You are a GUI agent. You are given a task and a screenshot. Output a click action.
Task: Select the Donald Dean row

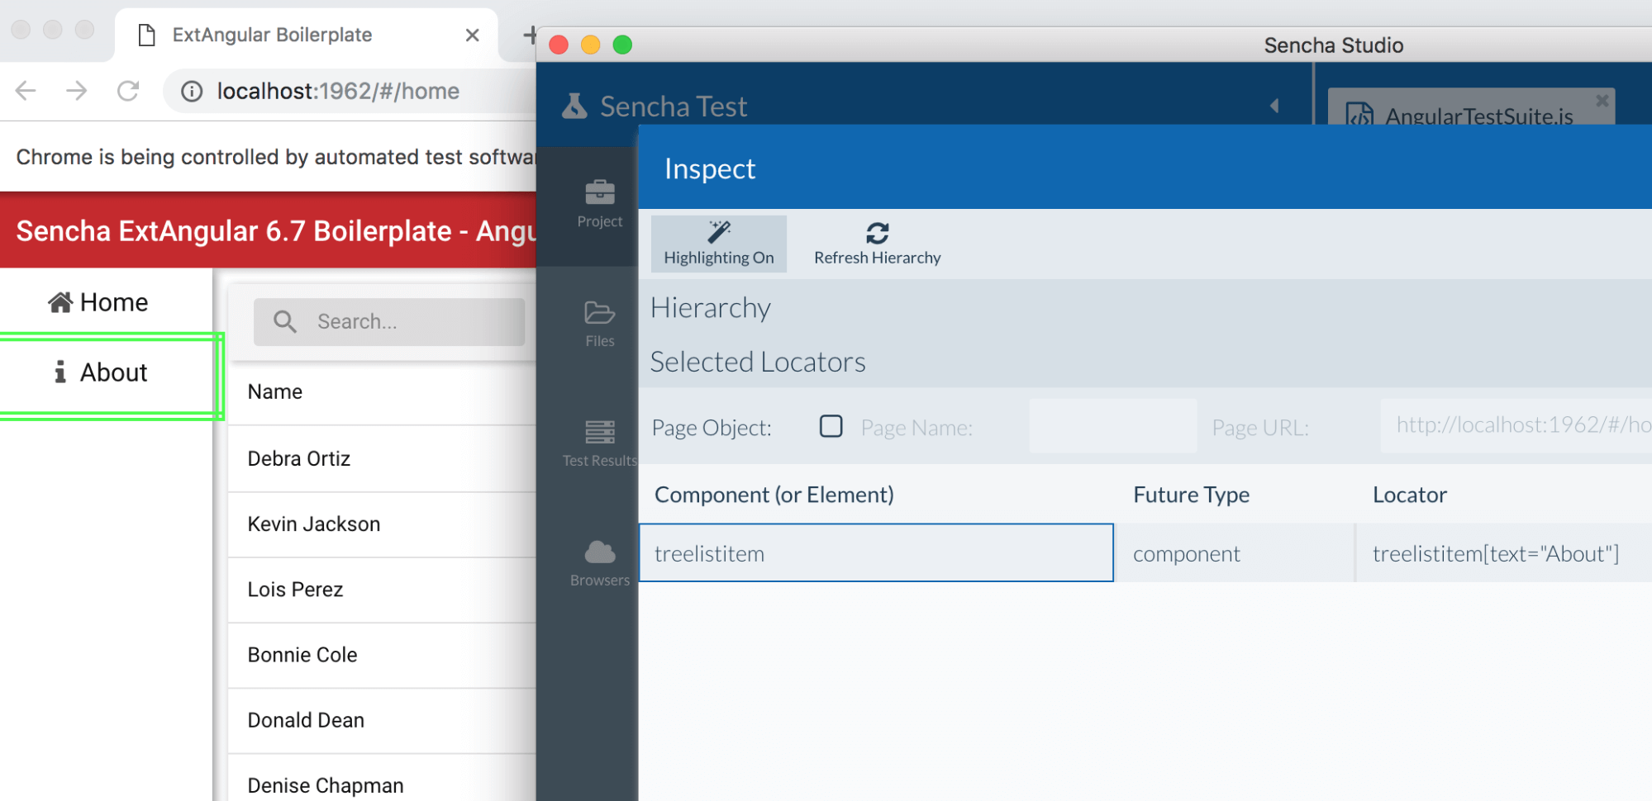click(x=382, y=719)
